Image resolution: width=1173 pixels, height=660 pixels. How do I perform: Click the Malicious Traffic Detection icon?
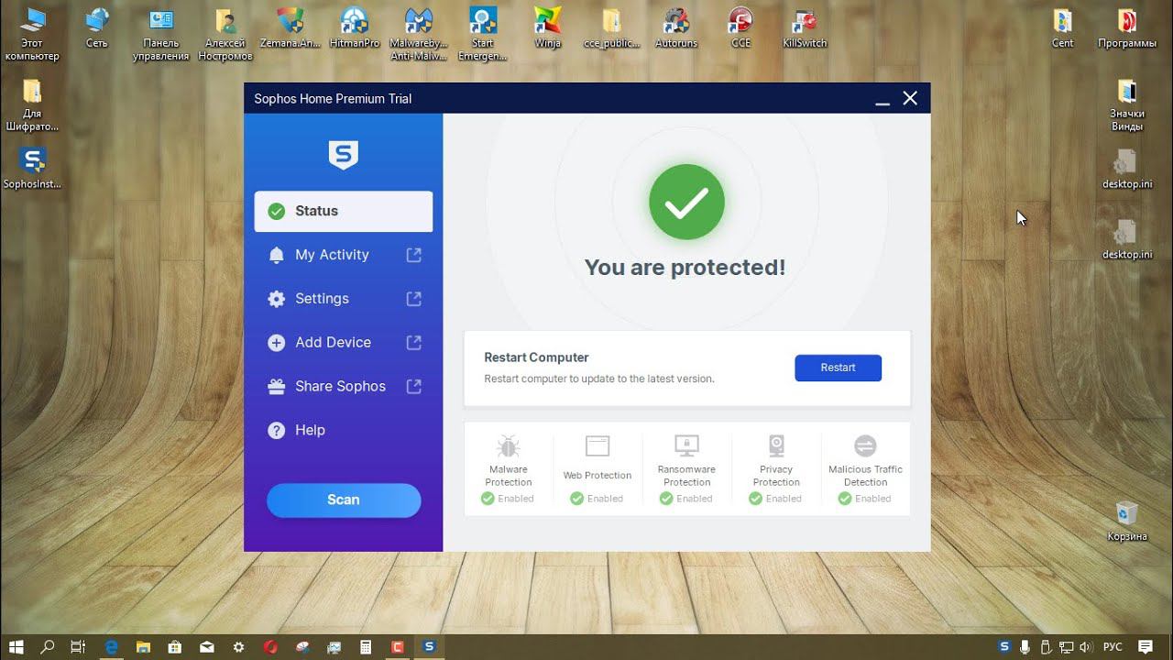click(865, 446)
